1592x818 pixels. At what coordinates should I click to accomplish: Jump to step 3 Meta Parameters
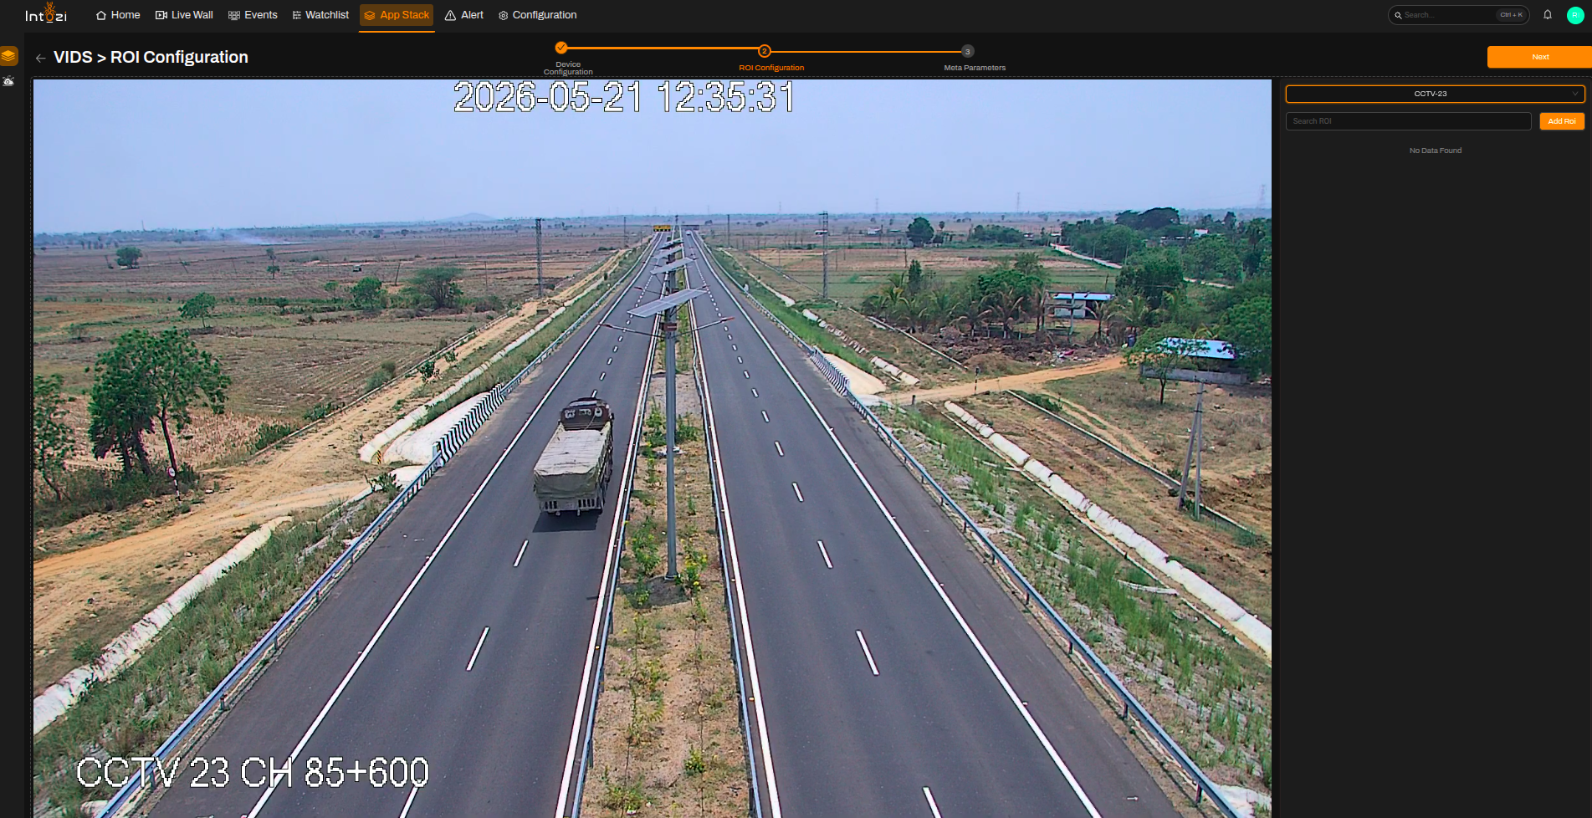[x=967, y=51]
